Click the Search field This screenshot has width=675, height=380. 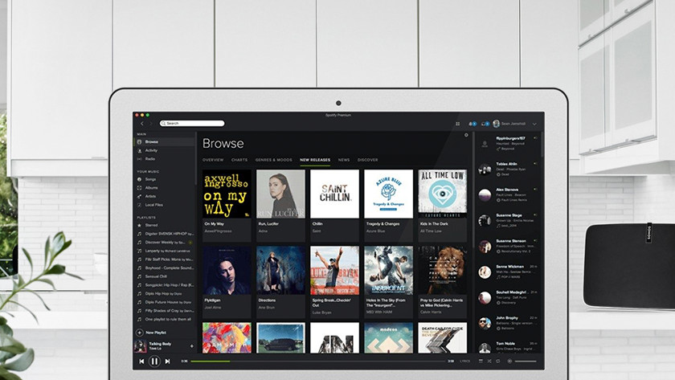point(192,124)
